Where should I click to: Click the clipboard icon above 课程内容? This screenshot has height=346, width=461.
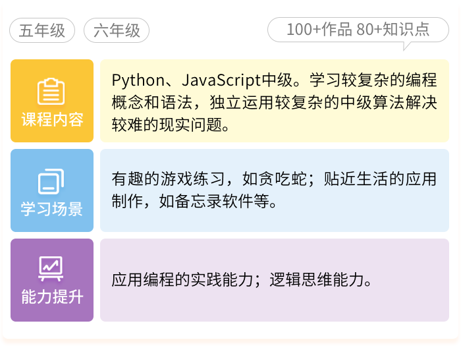coord(51,92)
